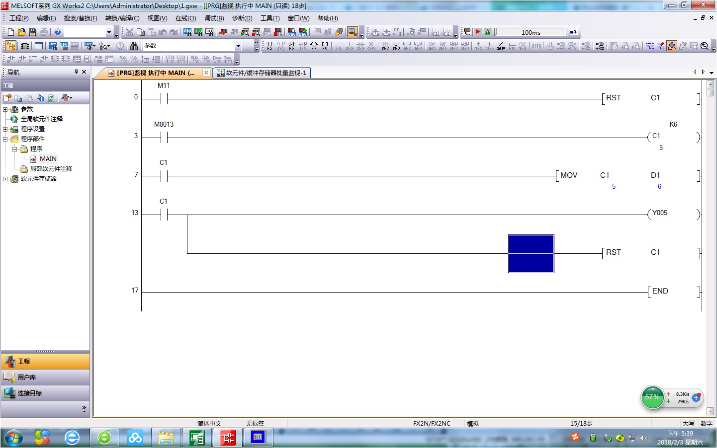Click the 用户库 button in navigation pane

45,377
